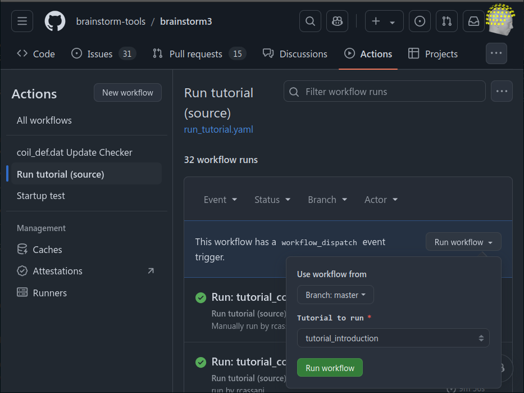Open the tutorial_introduction select box

click(393, 338)
